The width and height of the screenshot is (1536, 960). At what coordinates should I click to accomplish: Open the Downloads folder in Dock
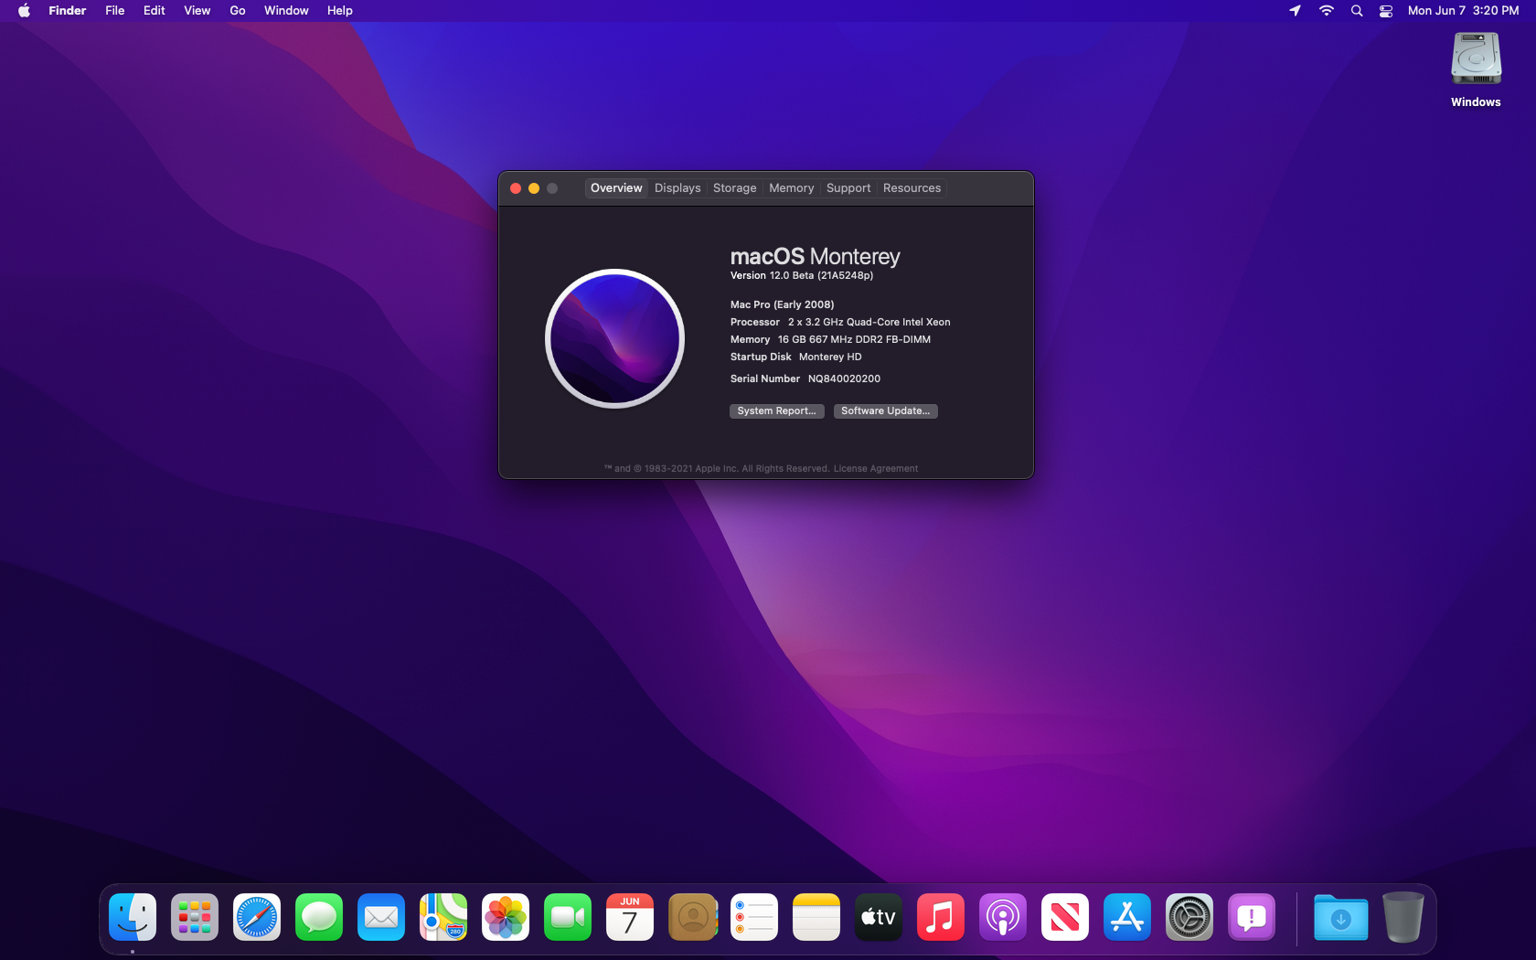tap(1341, 917)
